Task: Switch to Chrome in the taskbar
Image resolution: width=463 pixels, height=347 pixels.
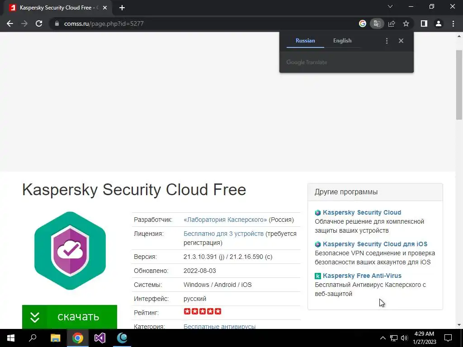Action: (x=78, y=338)
